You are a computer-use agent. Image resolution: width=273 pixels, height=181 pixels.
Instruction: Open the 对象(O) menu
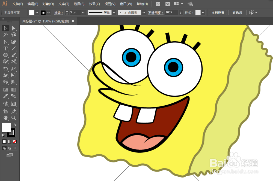48,4
